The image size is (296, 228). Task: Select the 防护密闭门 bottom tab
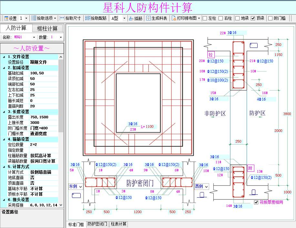97,224
